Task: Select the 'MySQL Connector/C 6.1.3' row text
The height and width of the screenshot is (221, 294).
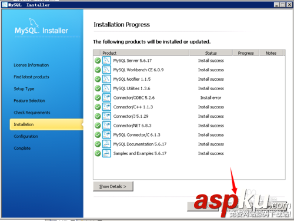Action: coord(136,135)
